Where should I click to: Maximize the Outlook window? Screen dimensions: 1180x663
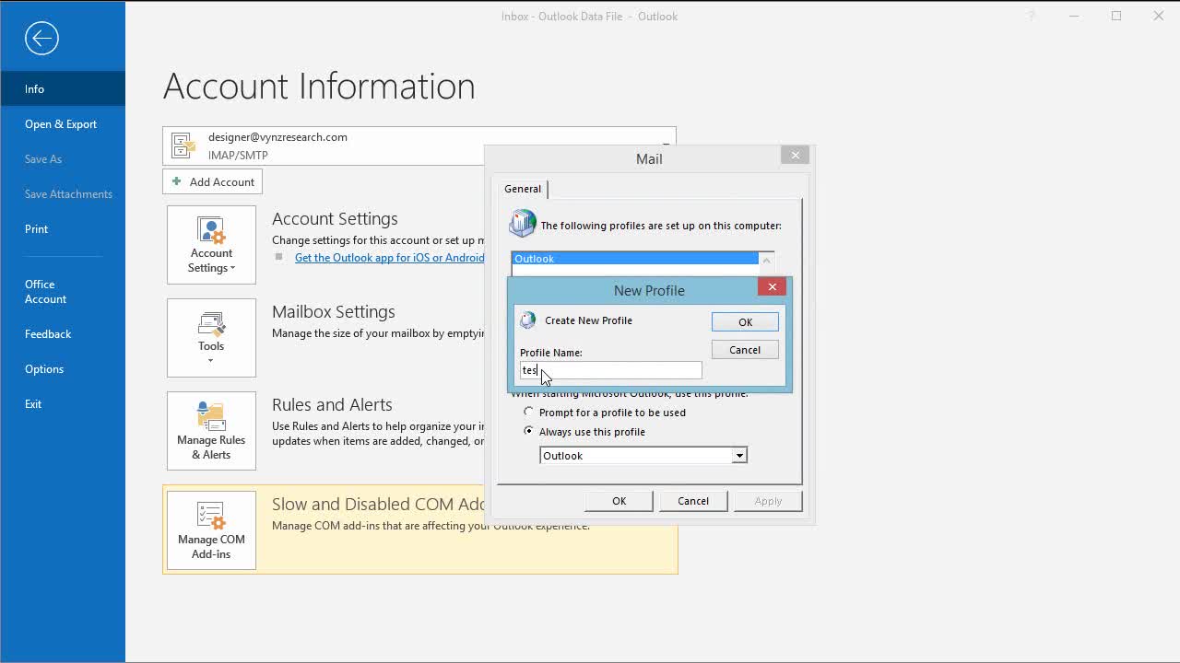1116,16
